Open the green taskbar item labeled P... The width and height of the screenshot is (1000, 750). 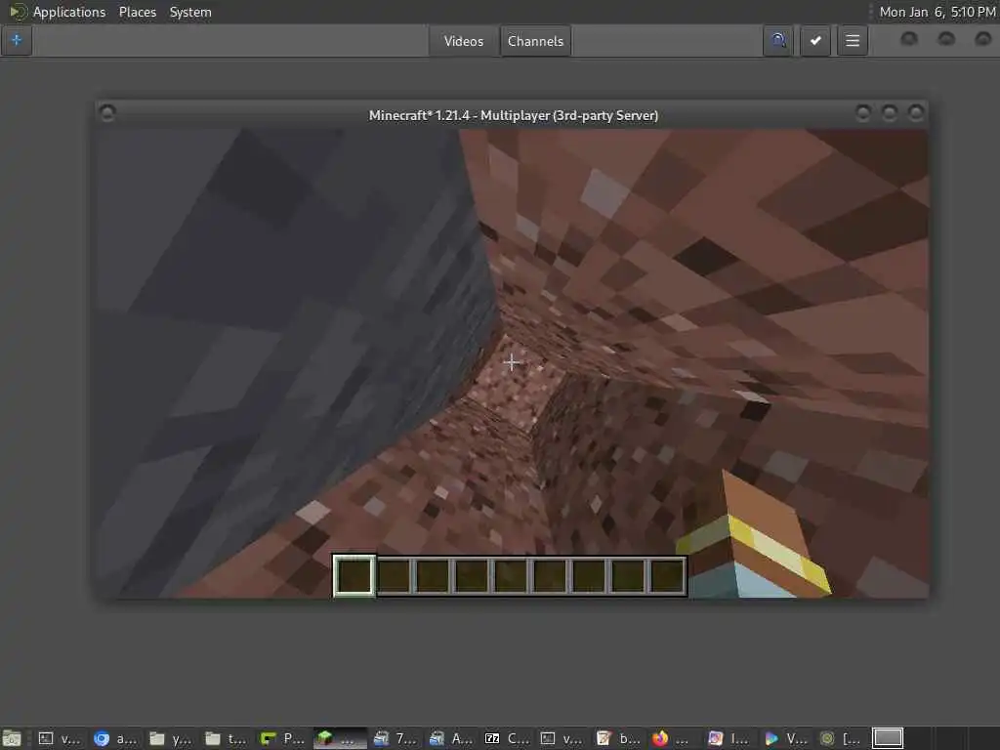coord(282,738)
